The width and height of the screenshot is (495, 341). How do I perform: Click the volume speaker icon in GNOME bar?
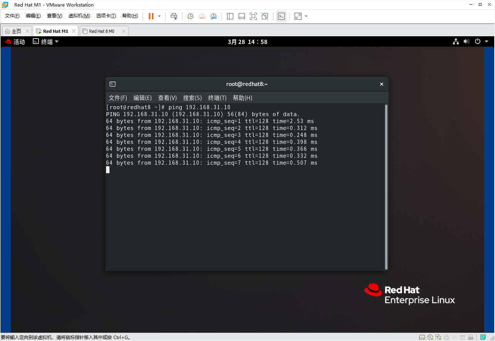(466, 42)
